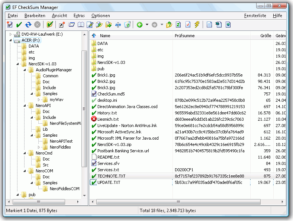
Task: Click the blue refresh arrows toolbar icon
Action: 28,25
